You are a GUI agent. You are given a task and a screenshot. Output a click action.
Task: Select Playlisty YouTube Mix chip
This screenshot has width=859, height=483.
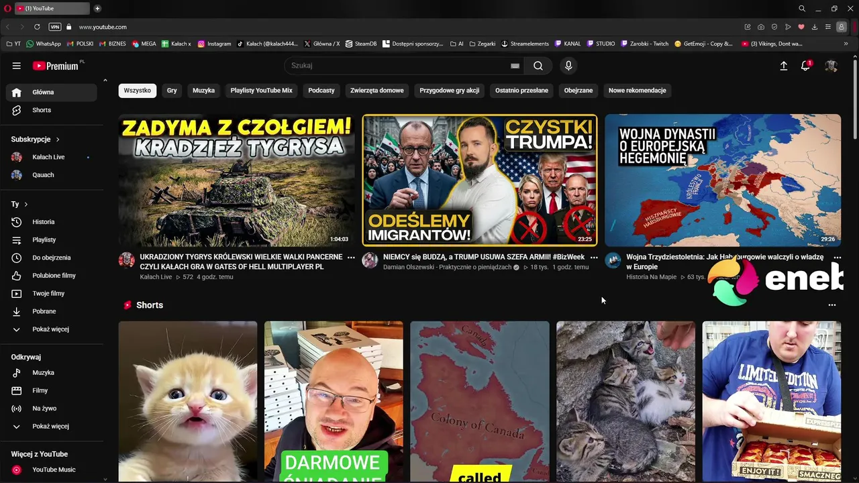pos(262,91)
